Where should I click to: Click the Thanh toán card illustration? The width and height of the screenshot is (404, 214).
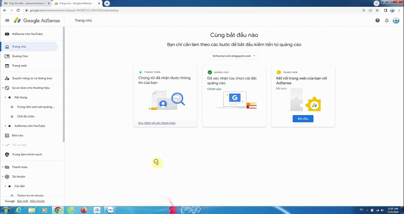pyautogui.click(x=167, y=100)
